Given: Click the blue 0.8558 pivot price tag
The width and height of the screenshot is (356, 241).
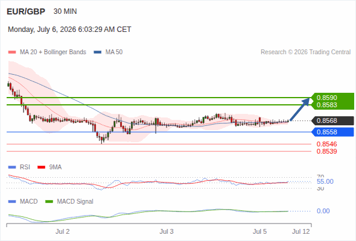Looking at the screenshot, I should [332, 132].
